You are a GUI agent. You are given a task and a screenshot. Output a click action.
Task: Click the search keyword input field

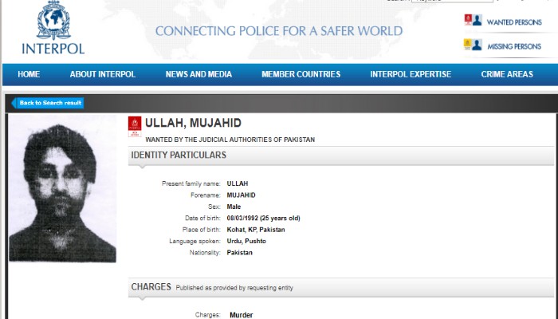click(452, 1)
